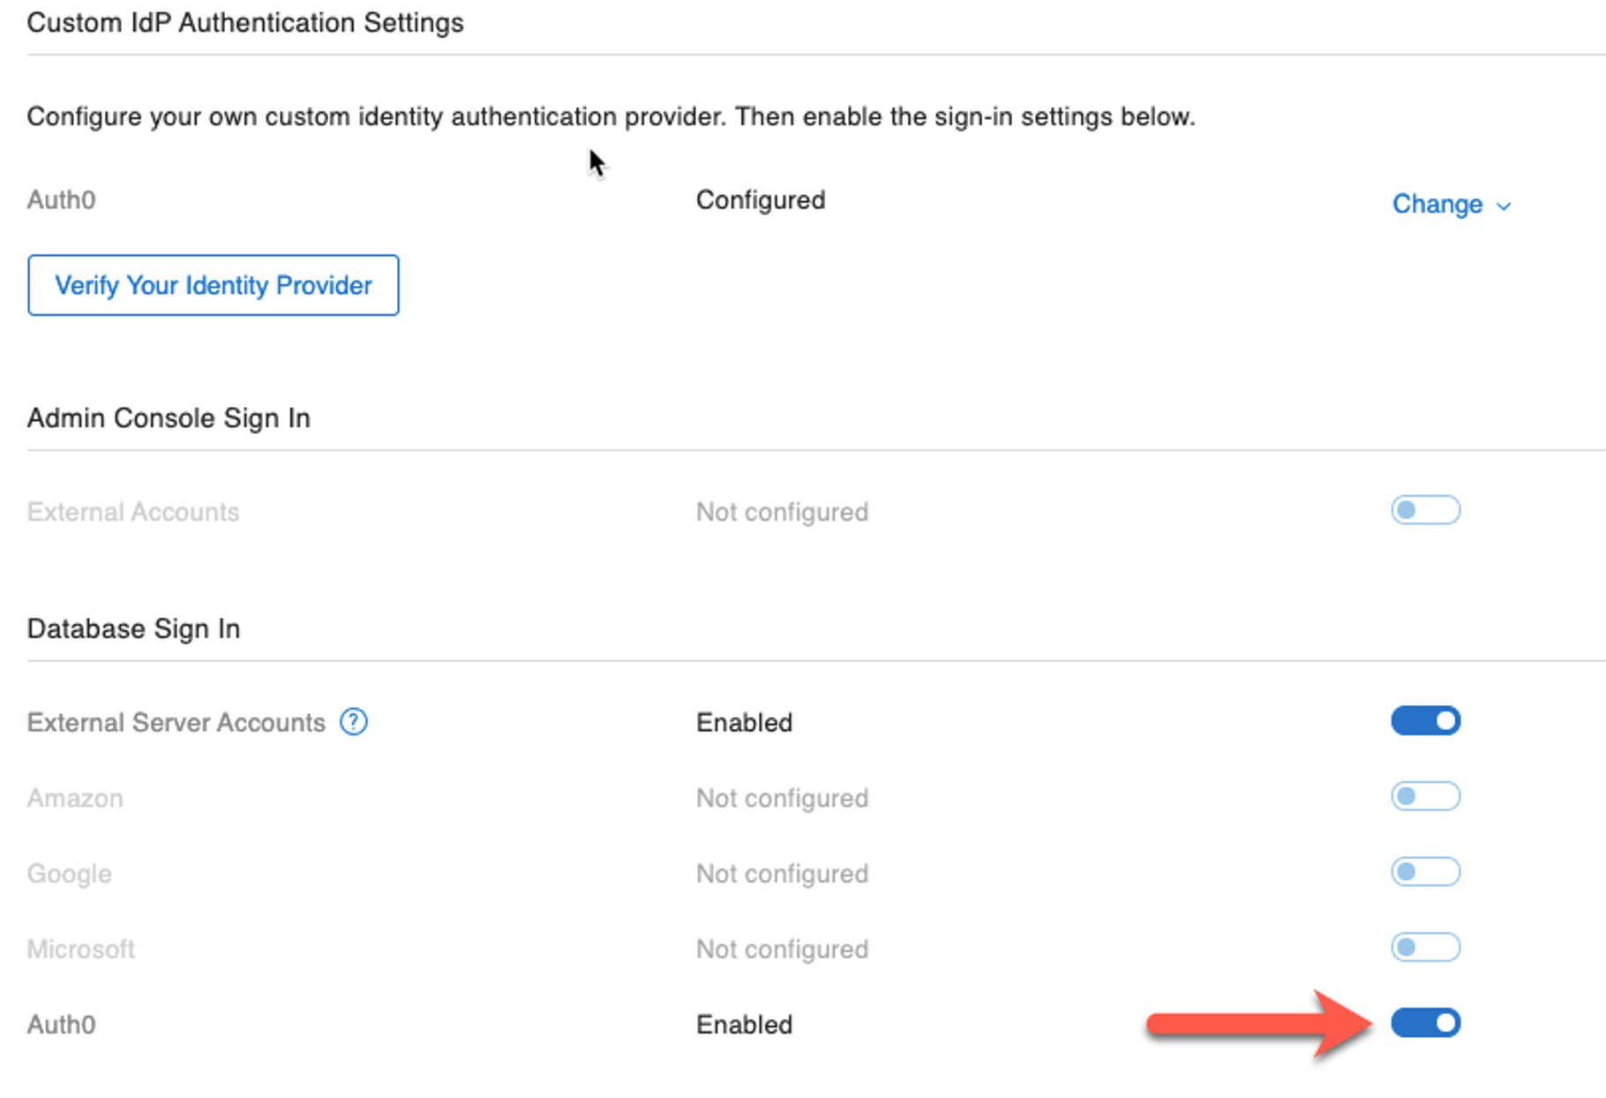Click the Microsoft provider label

tap(81, 948)
